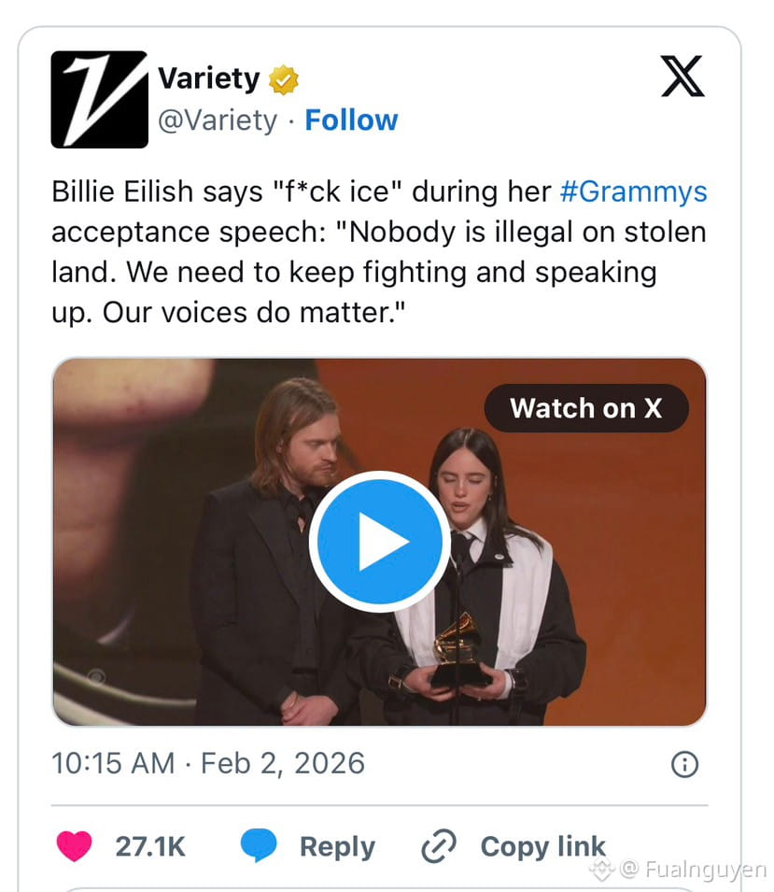Follow the Variety account

[x=351, y=120]
